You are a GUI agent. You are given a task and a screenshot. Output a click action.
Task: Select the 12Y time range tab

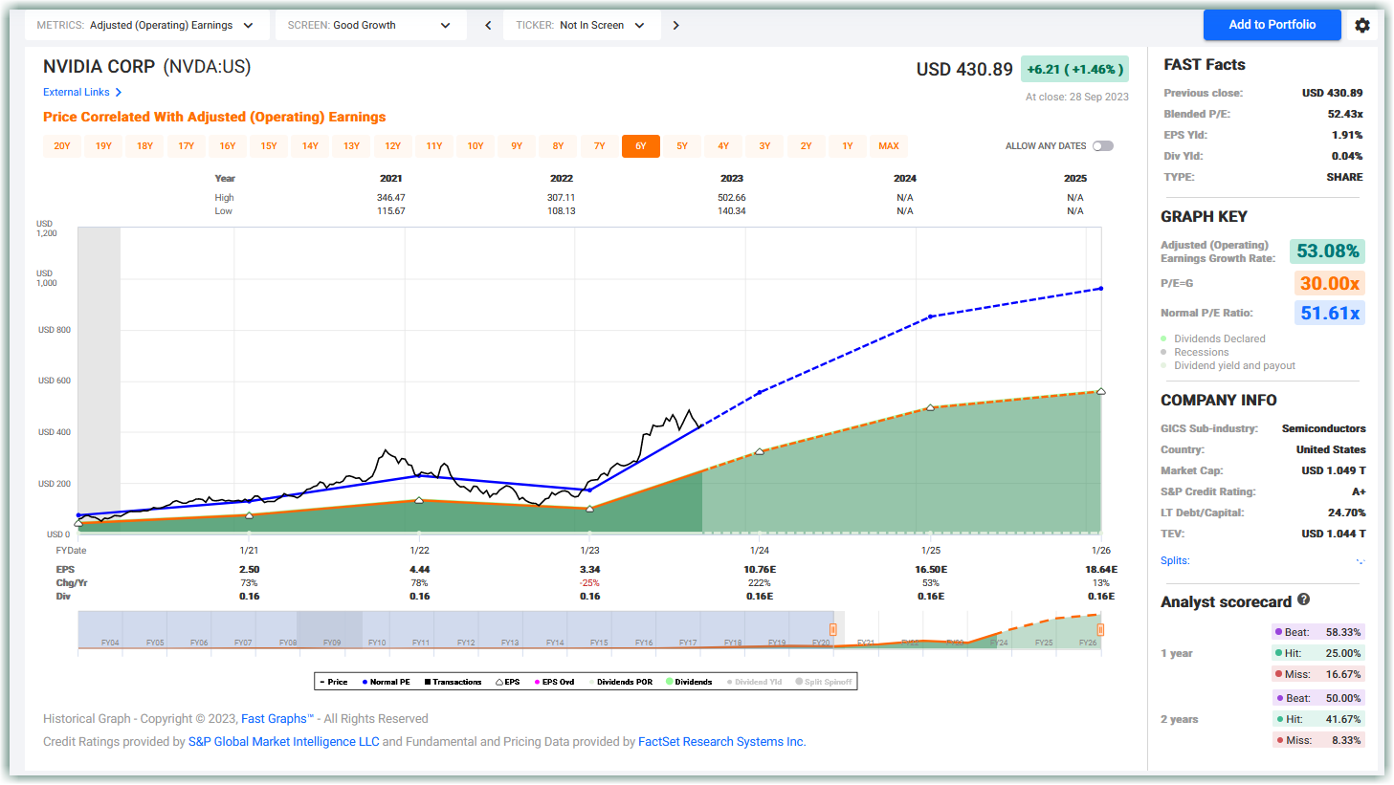[x=393, y=146]
